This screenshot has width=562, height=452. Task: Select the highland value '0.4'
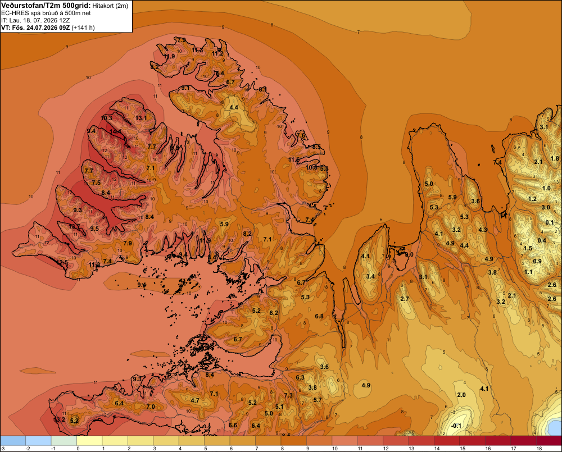[542, 240]
